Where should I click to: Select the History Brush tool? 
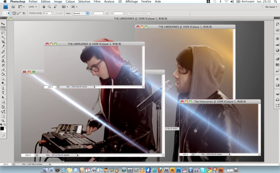click(x=3, y=65)
